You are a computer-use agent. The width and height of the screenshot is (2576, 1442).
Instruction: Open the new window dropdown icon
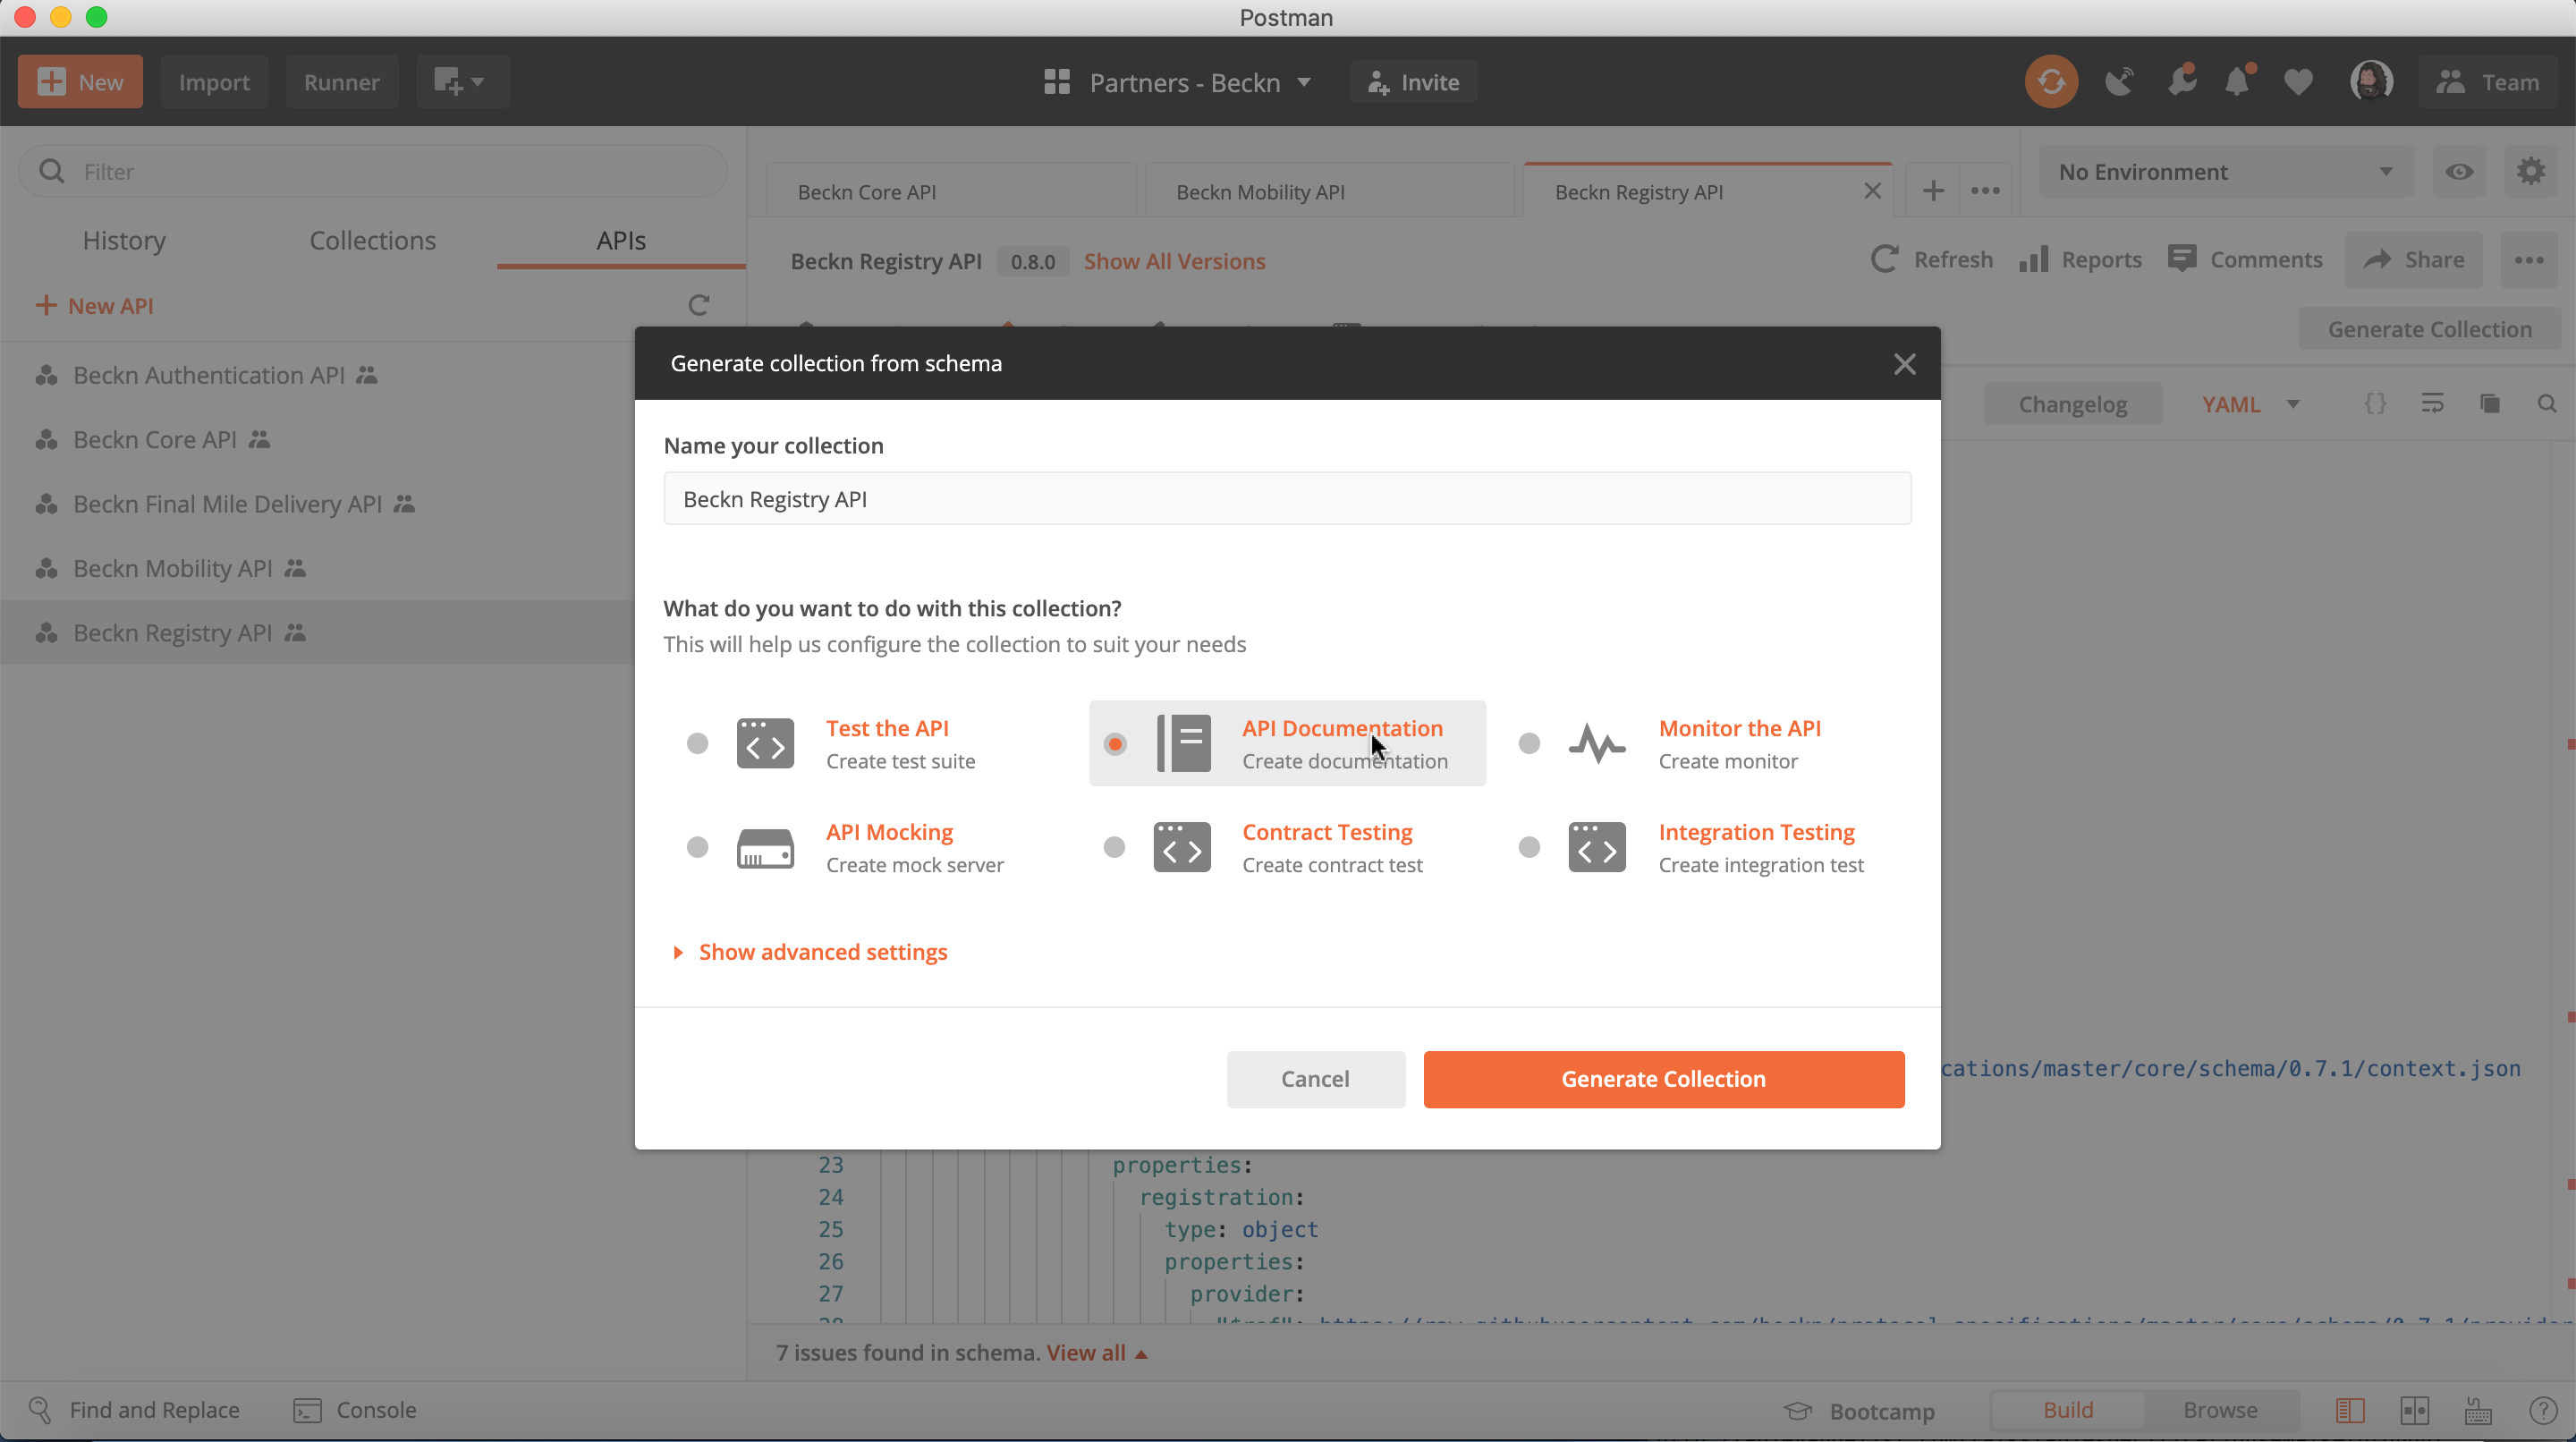coord(462,82)
